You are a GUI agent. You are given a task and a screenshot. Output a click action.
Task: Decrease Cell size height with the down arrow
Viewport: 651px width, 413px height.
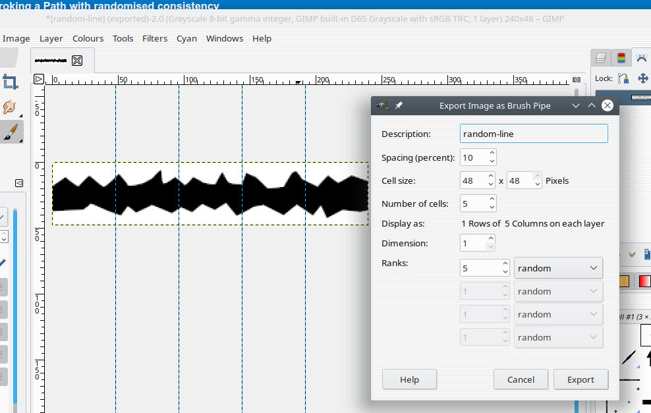pyautogui.click(x=538, y=184)
